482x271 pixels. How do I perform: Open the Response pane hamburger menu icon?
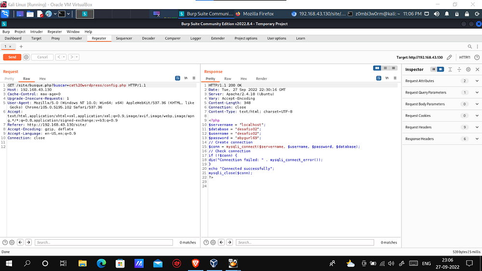coord(396,78)
